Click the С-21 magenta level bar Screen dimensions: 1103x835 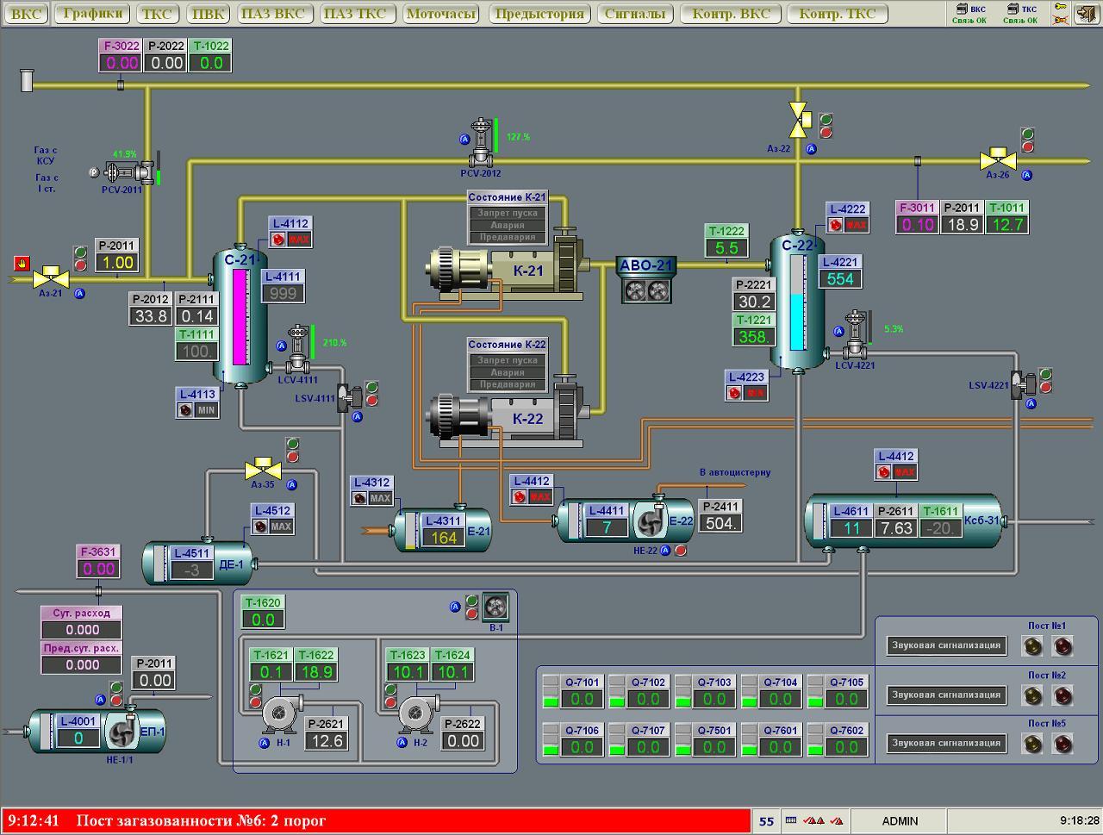tap(240, 317)
